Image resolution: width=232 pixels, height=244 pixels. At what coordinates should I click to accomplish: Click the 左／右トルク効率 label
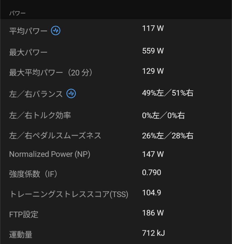pos(40,116)
